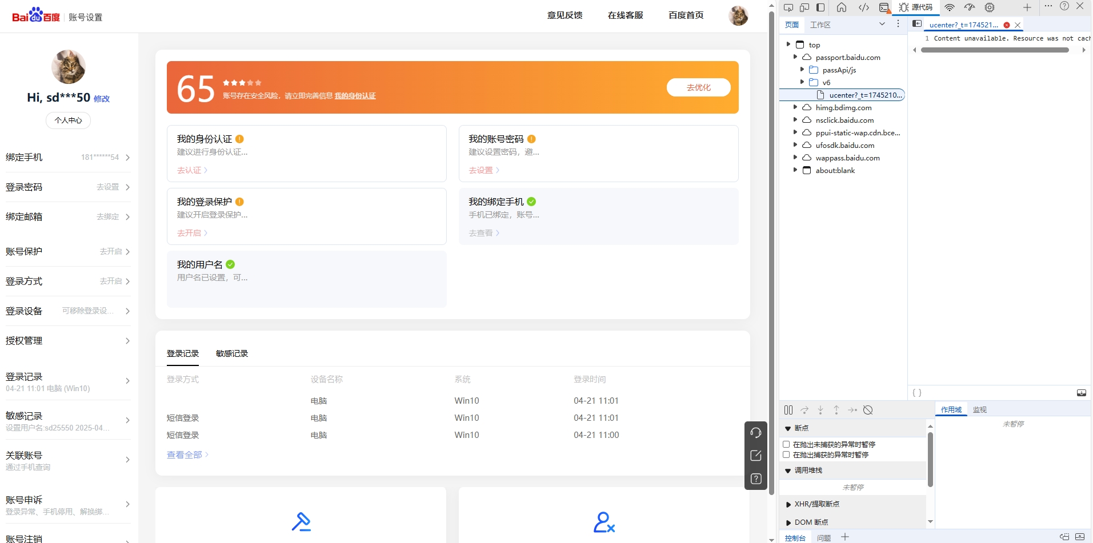Click the step out of function icon
Image resolution: width=1093 pixels, height=543 pixels.
tap(836, 410)
